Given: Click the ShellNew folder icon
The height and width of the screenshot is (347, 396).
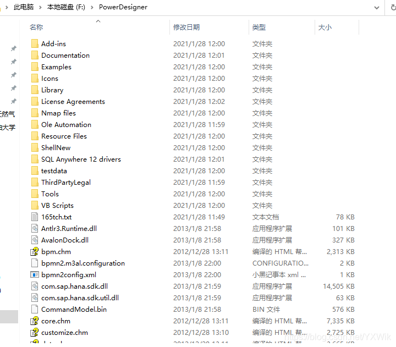Looking at the screenshot, I should click(35, 148).
